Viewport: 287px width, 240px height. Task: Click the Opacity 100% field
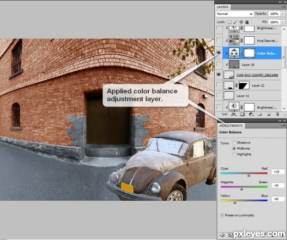tap(275, 14)
